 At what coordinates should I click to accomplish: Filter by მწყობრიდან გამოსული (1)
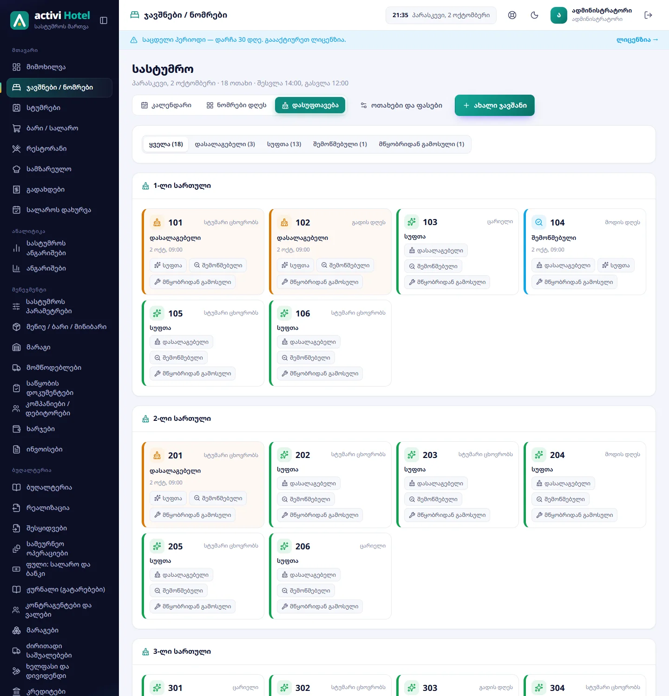point(421,144)
